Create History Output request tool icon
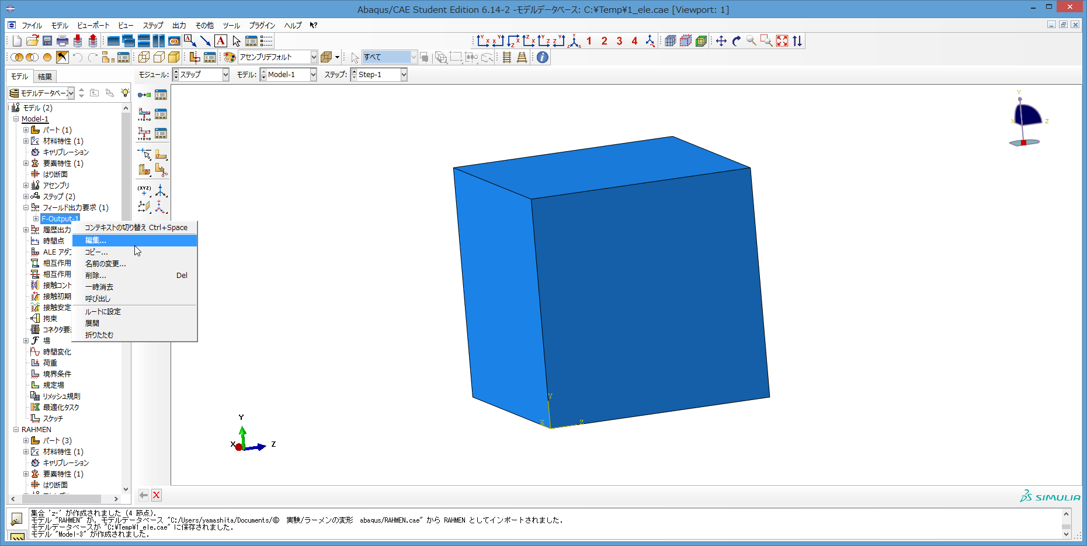 (144, 133)
